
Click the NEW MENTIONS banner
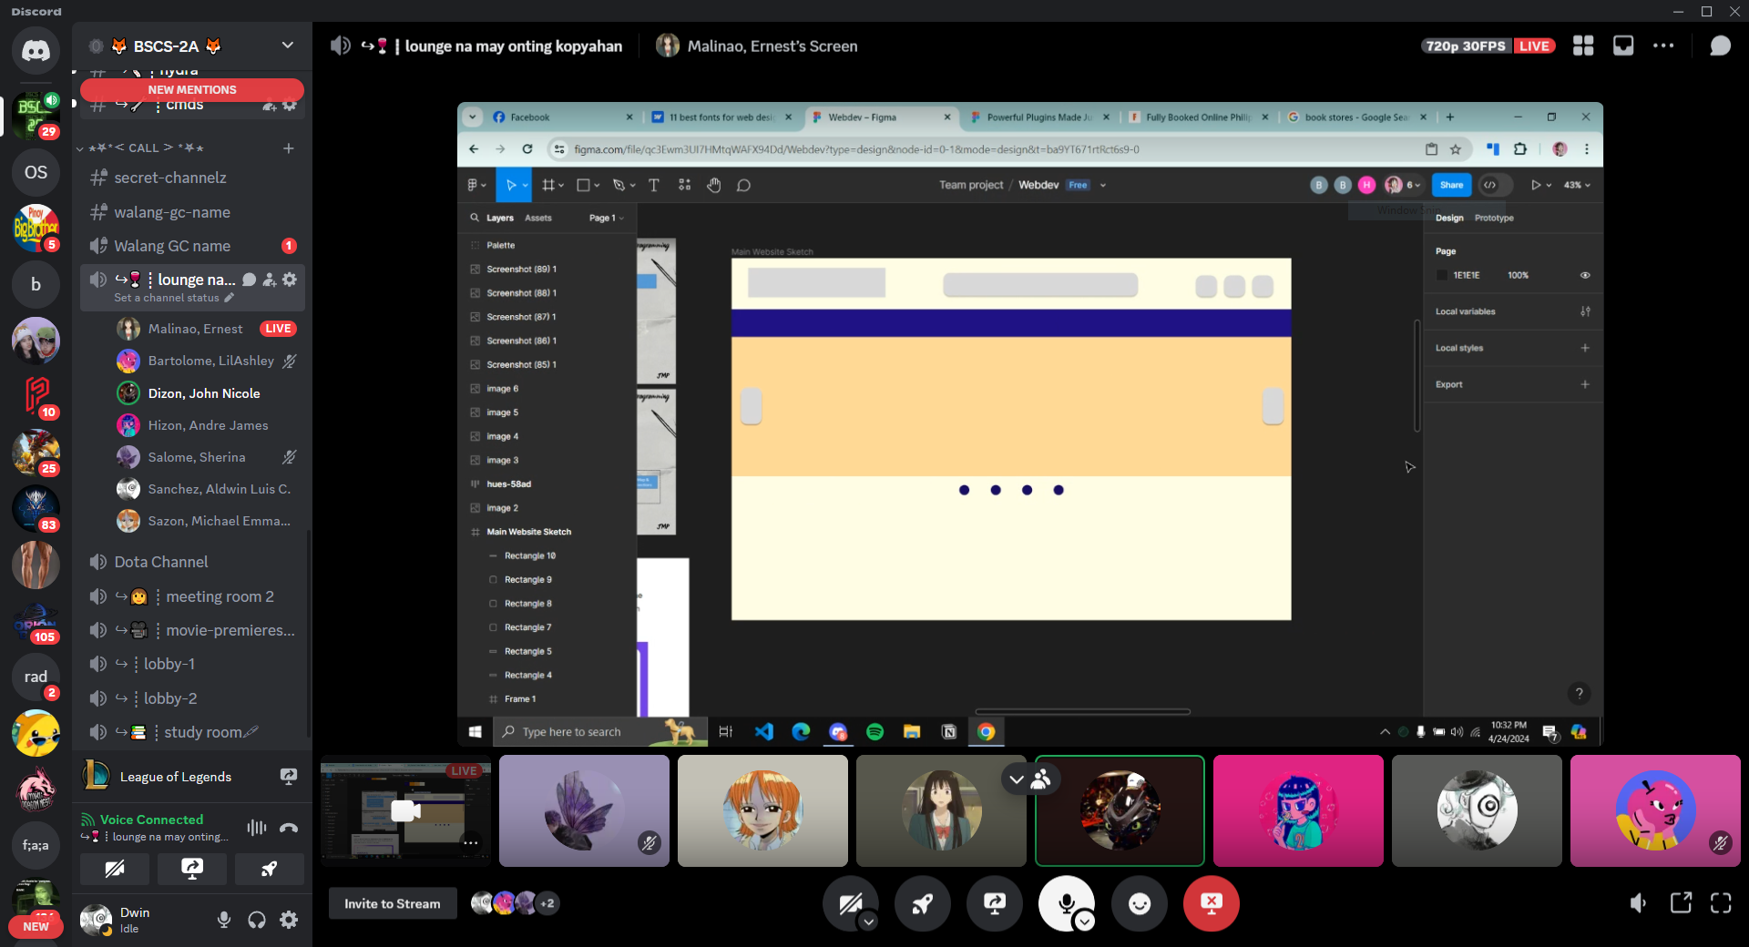tap(192, 89)
